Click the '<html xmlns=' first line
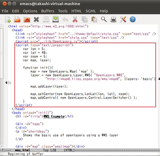160x156 pixels. pyautogui.click(x=48, y=26)
